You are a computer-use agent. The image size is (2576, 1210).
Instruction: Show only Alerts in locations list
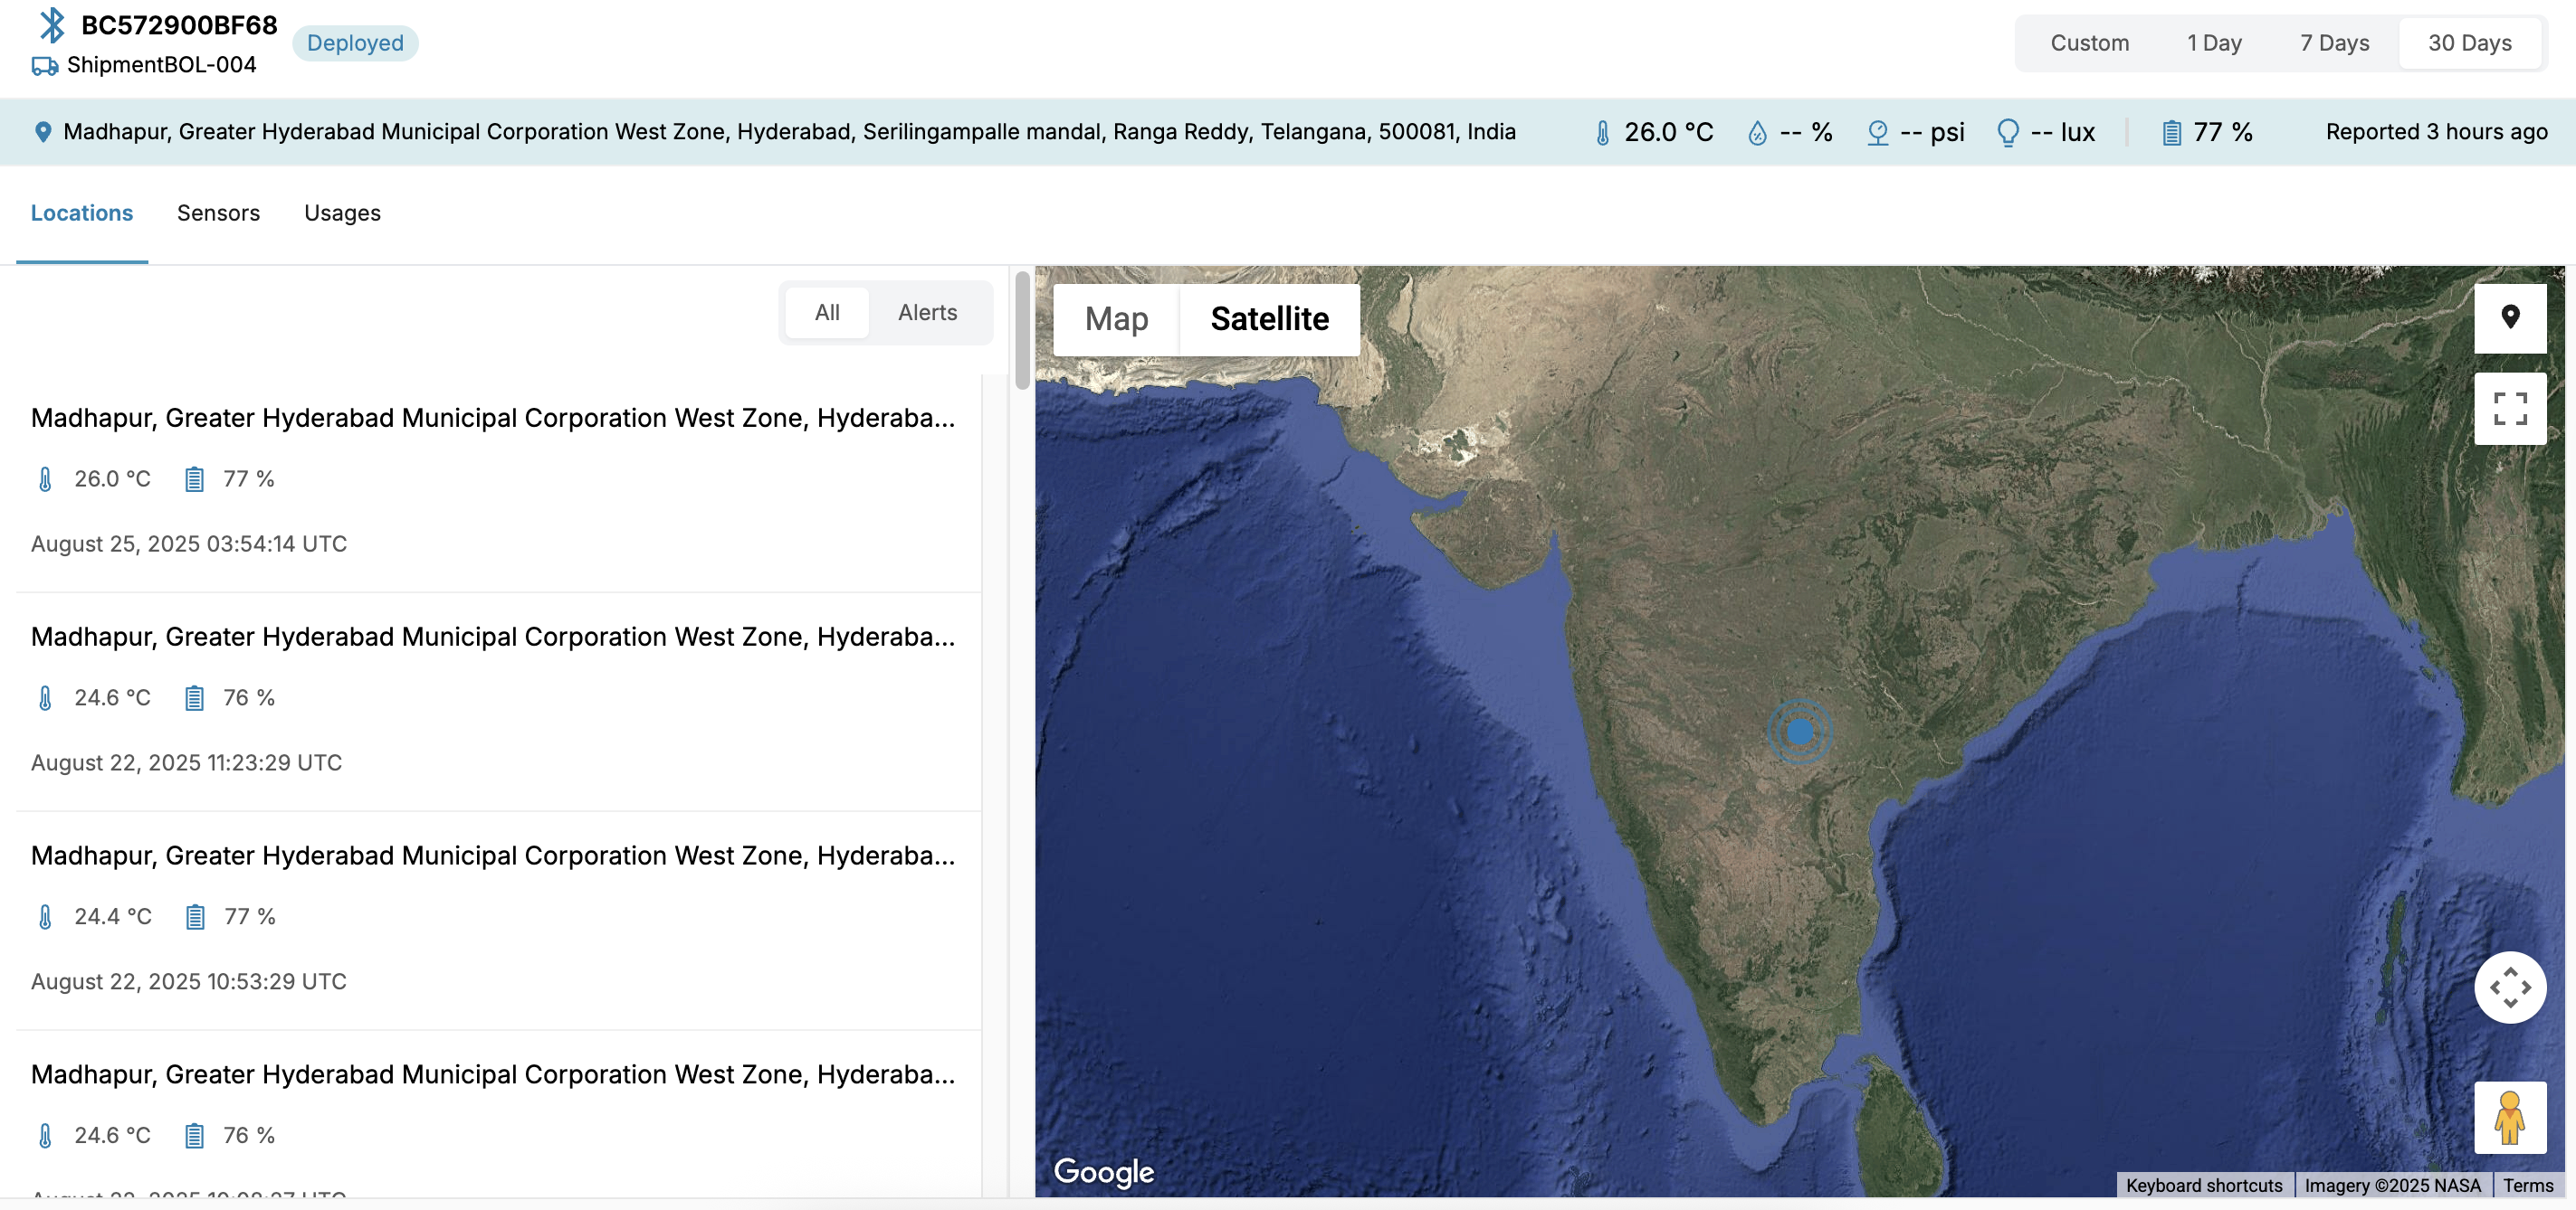click(x=927, y=313)
